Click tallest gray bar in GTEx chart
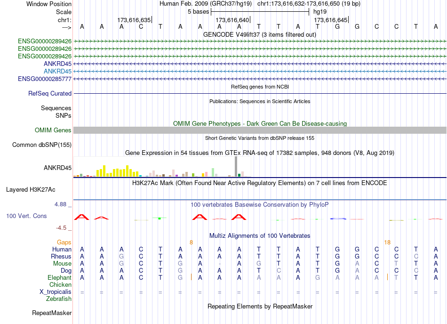 (236, 167)
